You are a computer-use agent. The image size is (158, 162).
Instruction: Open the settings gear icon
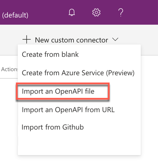[96, 12]
